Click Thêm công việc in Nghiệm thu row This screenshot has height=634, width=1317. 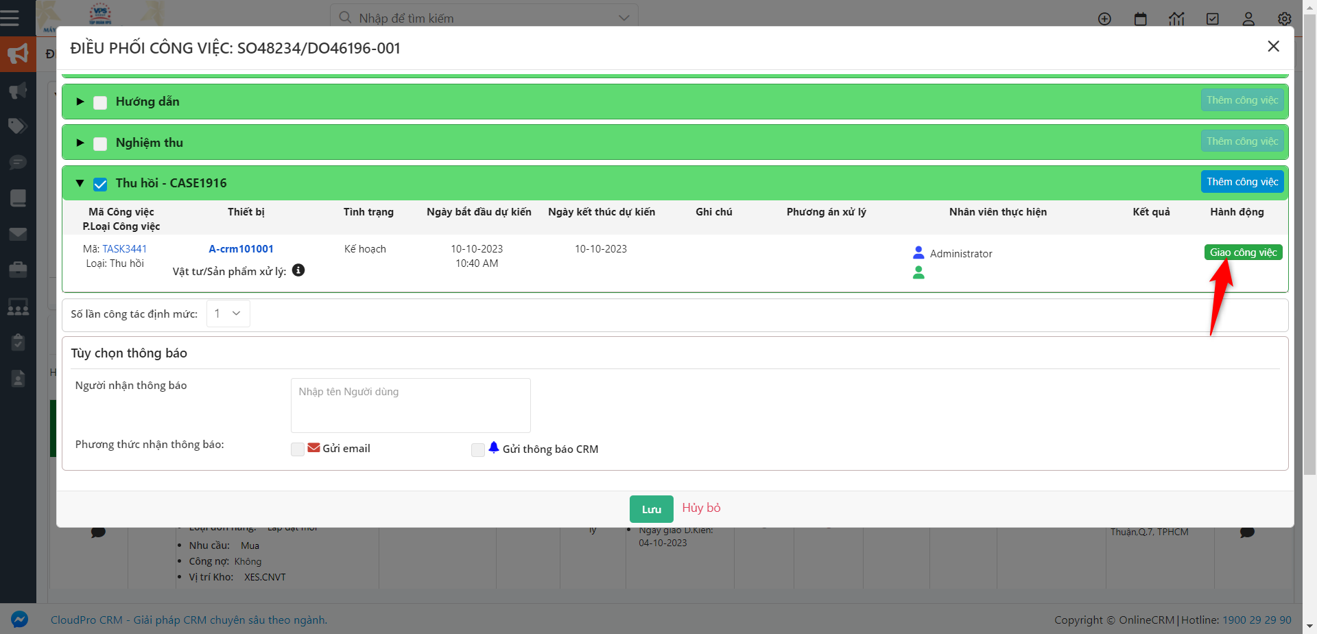click(1242, 141)
